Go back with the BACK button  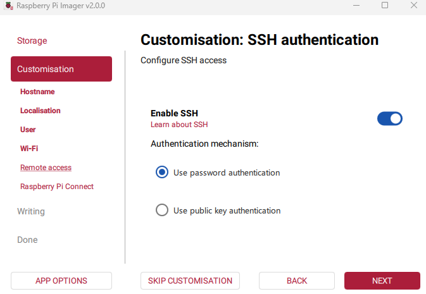pyautogui.click(x=296, y=281)
